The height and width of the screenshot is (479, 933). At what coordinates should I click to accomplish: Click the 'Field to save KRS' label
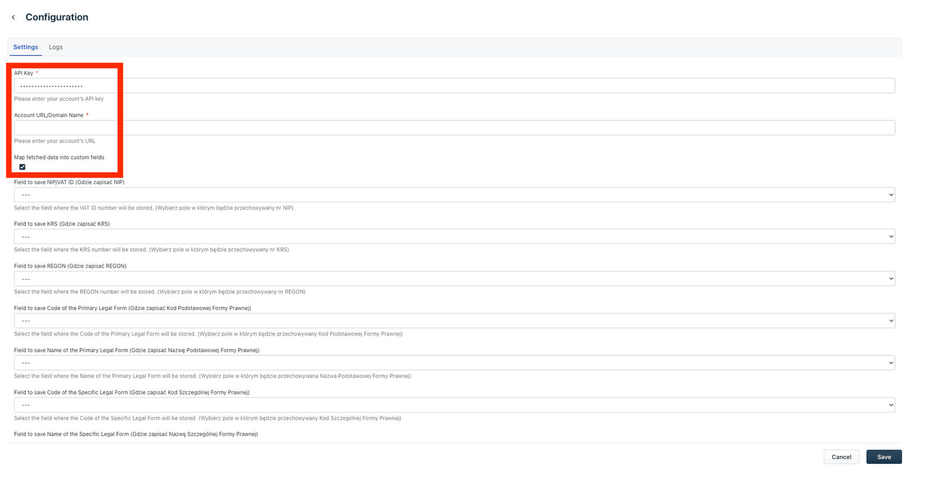pyautogui.click(x=62, y=224)
